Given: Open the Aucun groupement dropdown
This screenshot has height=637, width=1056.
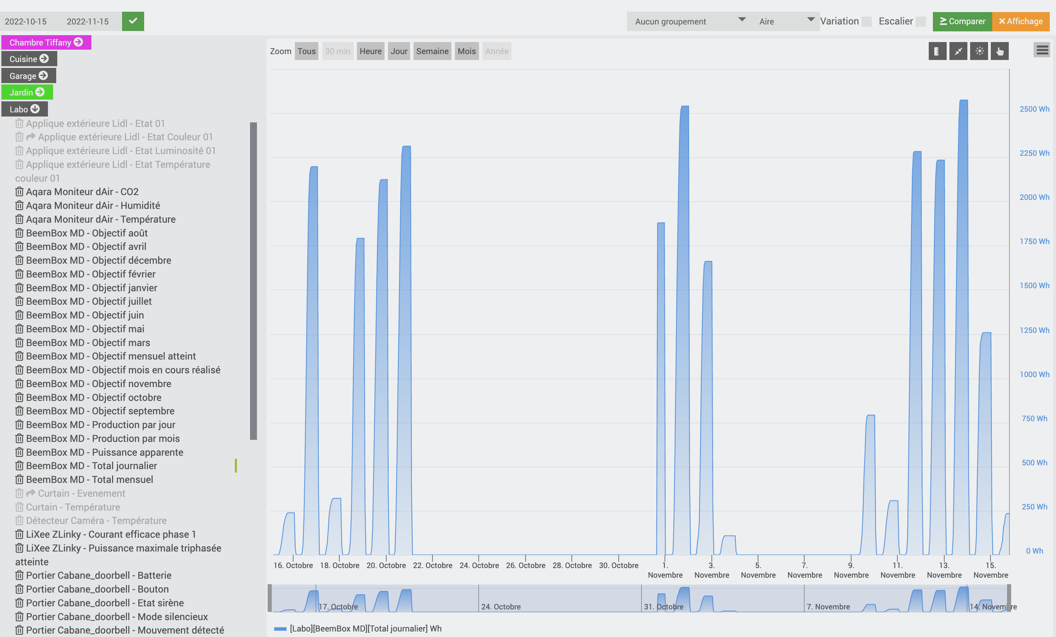Looking at the screenshot, I should click(689, 21).
